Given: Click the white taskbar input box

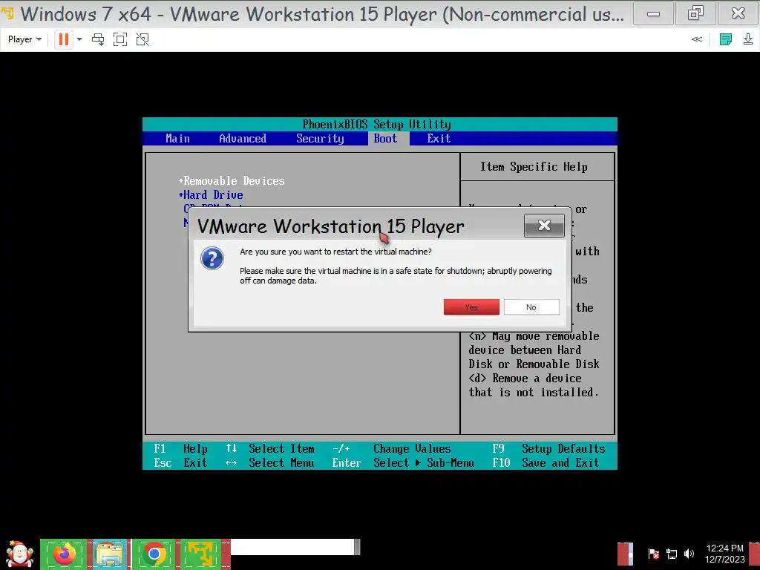Looking at the screenshot, I should coord(292,547).
